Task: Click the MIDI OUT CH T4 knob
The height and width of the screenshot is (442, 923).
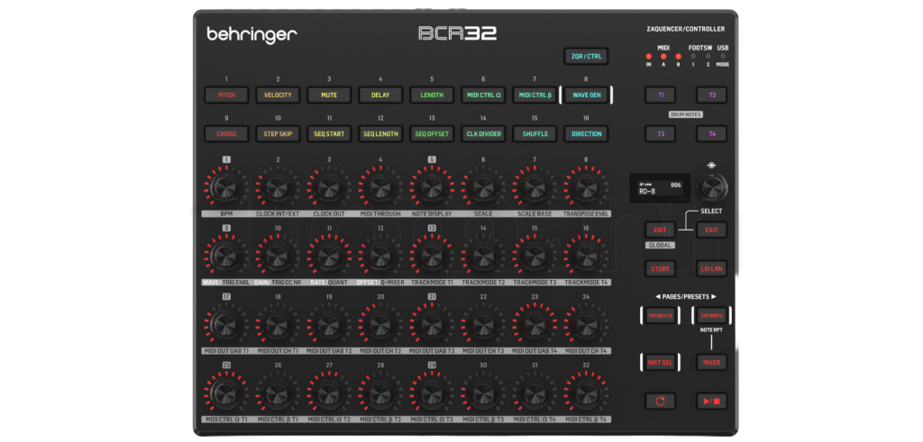Action: (586, 324)
